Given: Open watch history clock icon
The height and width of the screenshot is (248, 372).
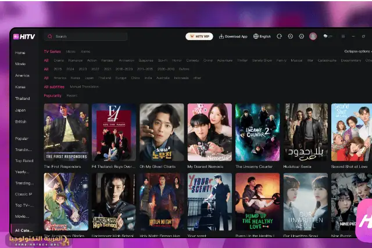Looking at the screenshot, I should pos(291,36).
